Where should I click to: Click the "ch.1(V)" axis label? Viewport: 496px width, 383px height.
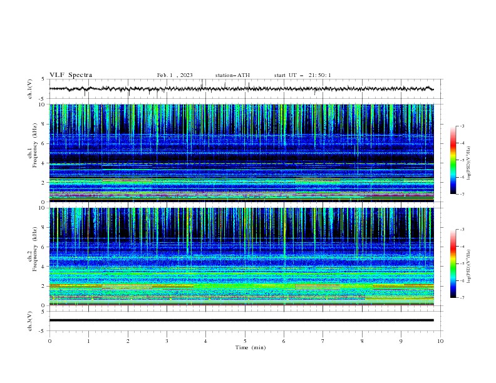click(30, 89)
